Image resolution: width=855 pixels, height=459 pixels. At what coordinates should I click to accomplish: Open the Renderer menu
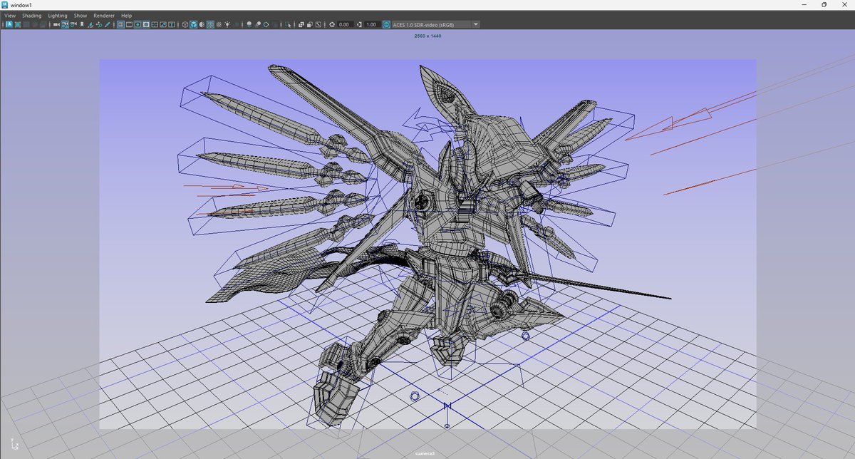coord(104,15)
